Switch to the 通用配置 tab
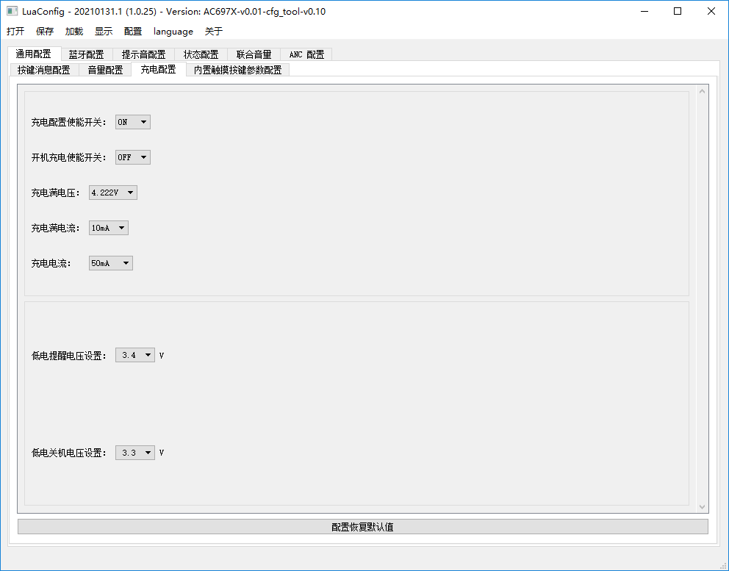 pyautogui.click(x=34, y=54)
